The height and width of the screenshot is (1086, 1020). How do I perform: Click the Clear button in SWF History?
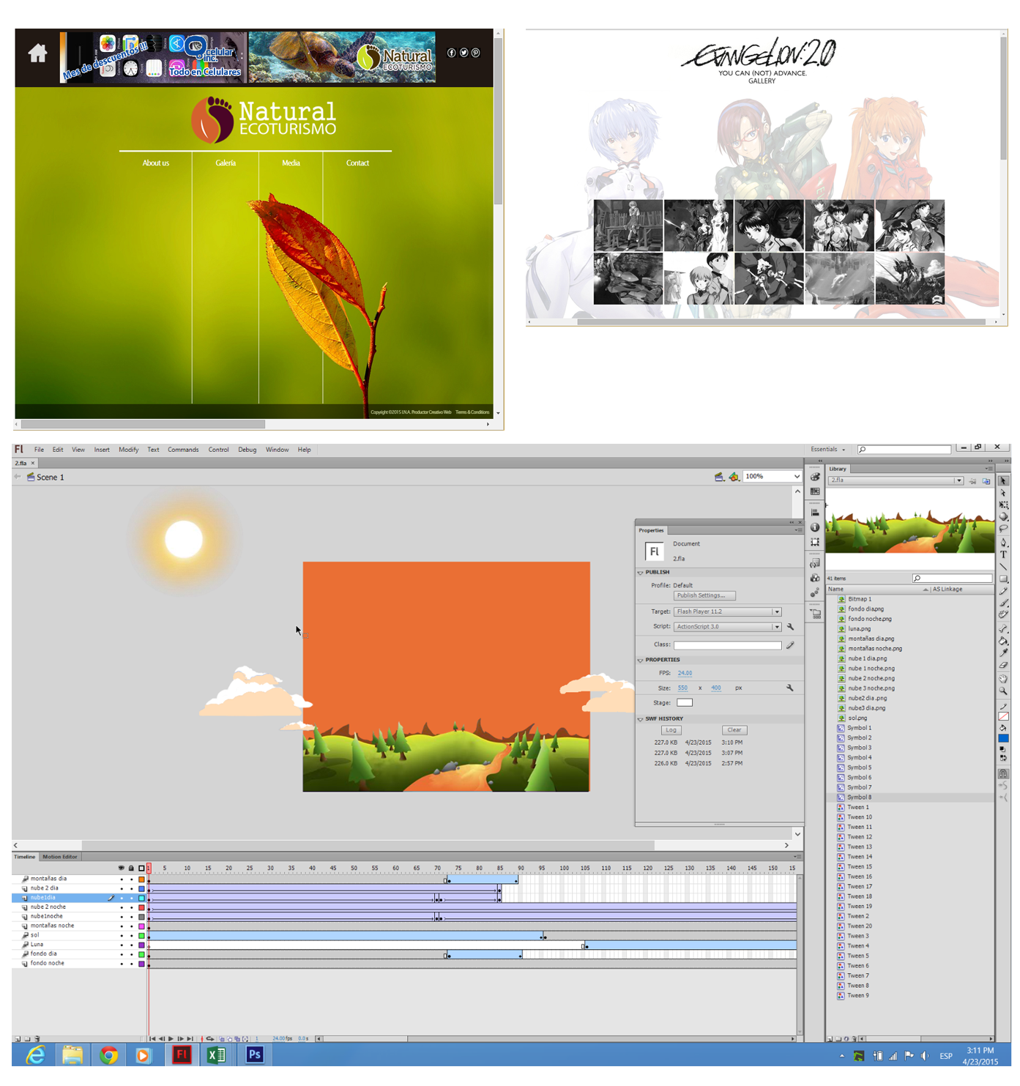(734, 730)
